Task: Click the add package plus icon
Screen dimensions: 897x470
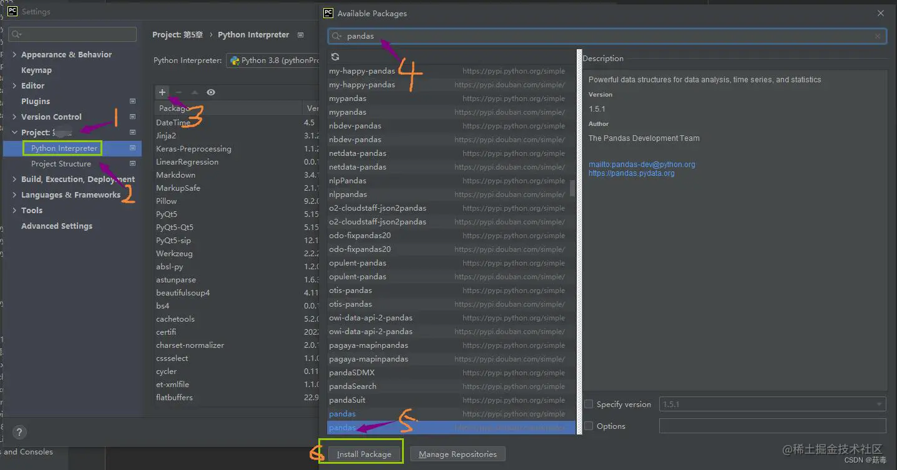Action: (162, 92)
